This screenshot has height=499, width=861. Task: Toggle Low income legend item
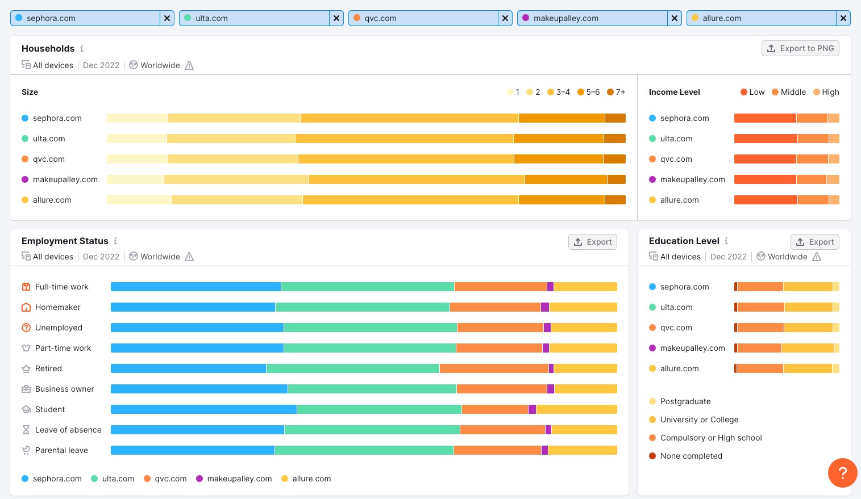[x=752, y=92]
